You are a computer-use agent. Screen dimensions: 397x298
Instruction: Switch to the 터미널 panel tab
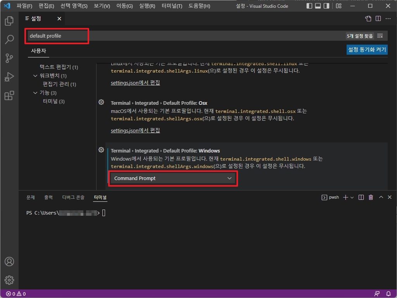pos(100,197)
